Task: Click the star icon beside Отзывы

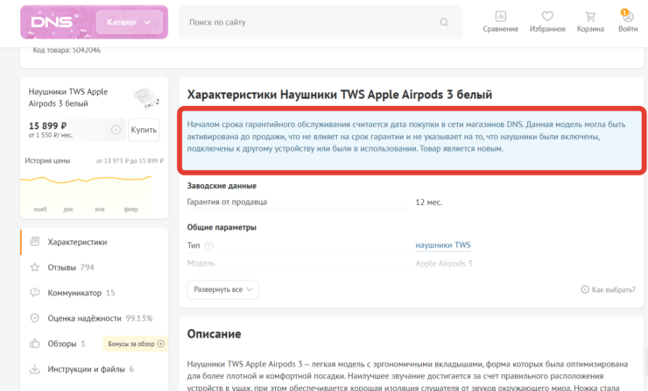Action: [35, 267]
